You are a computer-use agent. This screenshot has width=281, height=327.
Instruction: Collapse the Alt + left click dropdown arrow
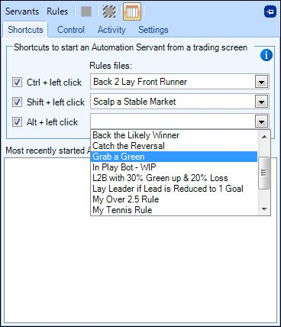point(261,121)
